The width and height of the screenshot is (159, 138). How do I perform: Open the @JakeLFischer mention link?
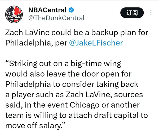[96, 43]
